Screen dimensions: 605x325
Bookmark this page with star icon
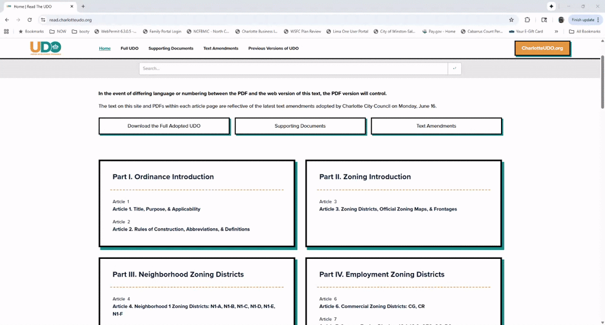click(511, 19)
